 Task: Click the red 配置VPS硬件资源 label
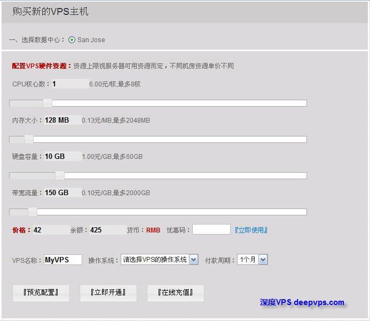[42, 66]
